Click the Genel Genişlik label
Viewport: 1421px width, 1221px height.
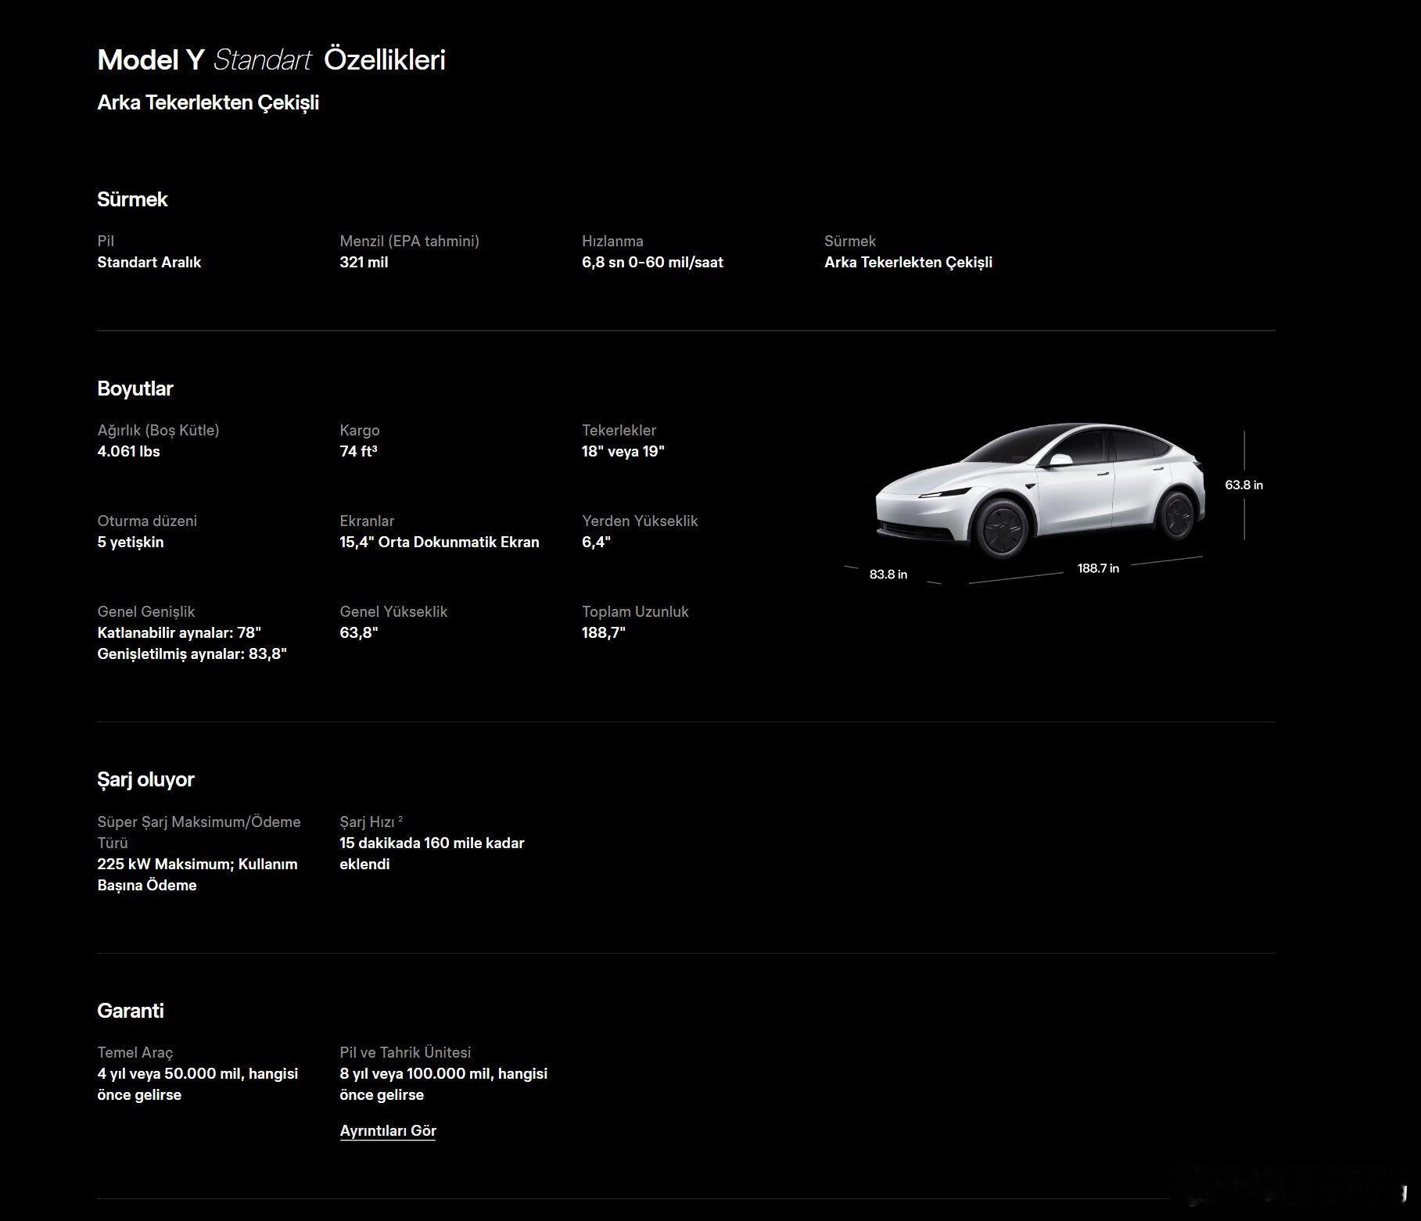[145, 611]
